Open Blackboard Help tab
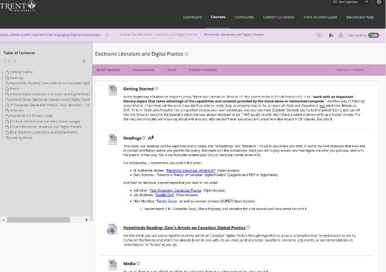The image size is (386, 272). [x=360, y=17]
